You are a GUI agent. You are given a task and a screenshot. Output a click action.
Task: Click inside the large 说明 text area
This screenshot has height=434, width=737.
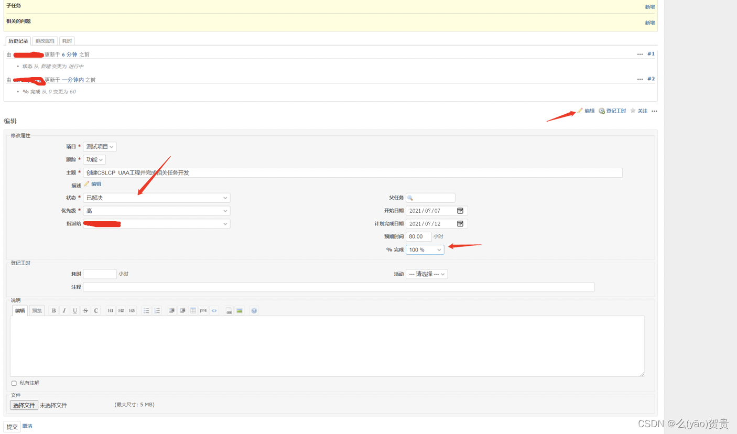coord(327,346)
